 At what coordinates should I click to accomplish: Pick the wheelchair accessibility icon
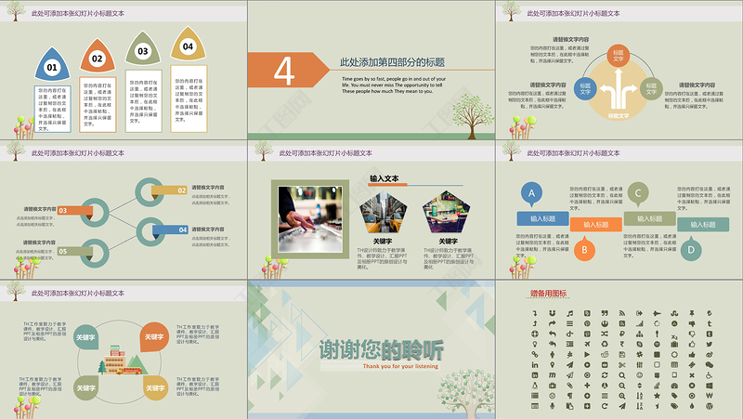(x=710, y=375)
